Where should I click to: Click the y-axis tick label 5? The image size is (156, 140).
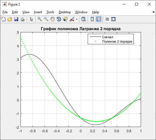click(18, 33)
